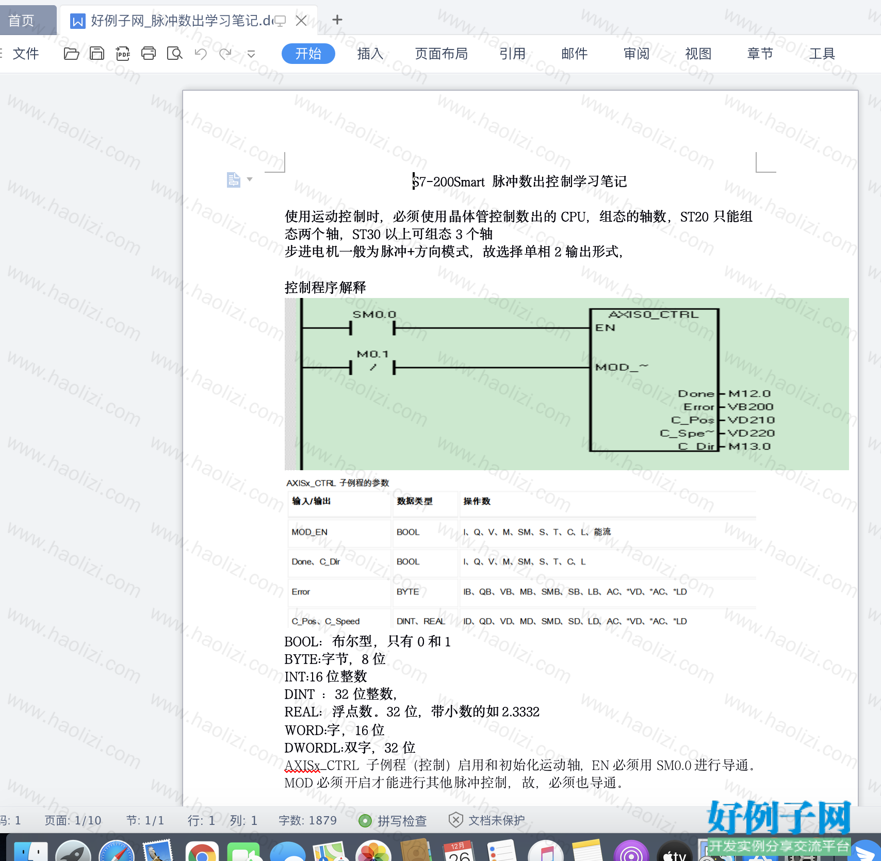The width and height of the screenshot is (881, 861).
Task: Export document as PDF icon
Action: (x=123, y=54)
